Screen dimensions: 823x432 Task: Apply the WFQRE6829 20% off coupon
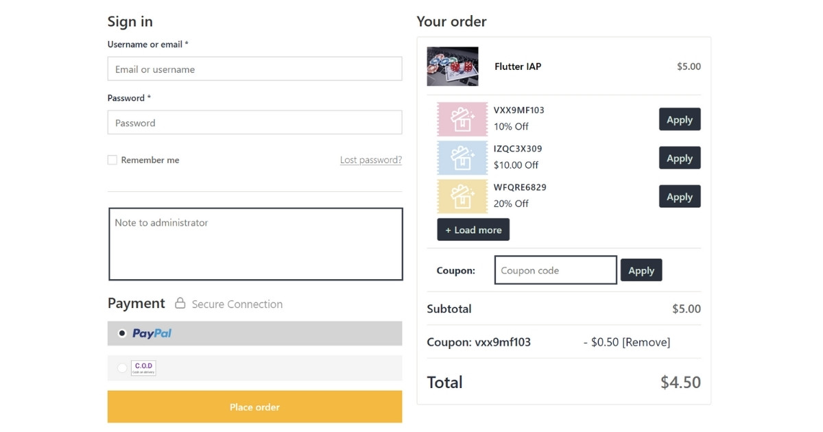click(x=680, y=196)
